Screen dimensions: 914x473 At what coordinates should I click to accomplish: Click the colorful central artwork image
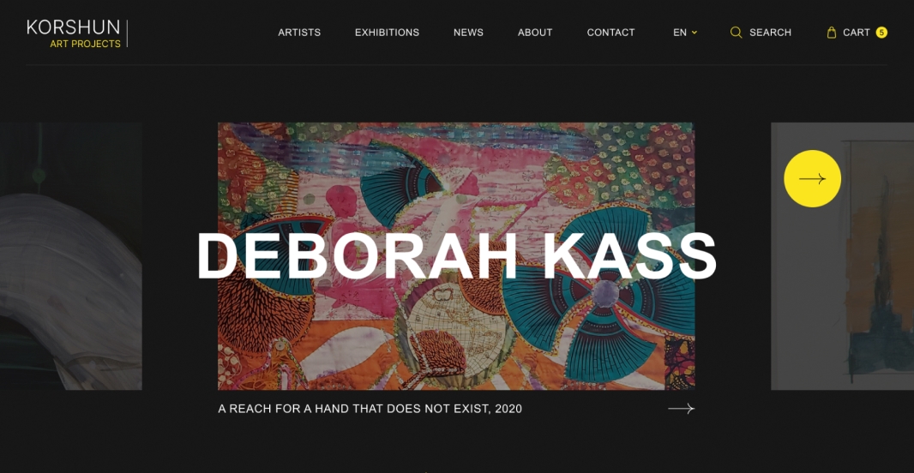click(x=456, y=255)
